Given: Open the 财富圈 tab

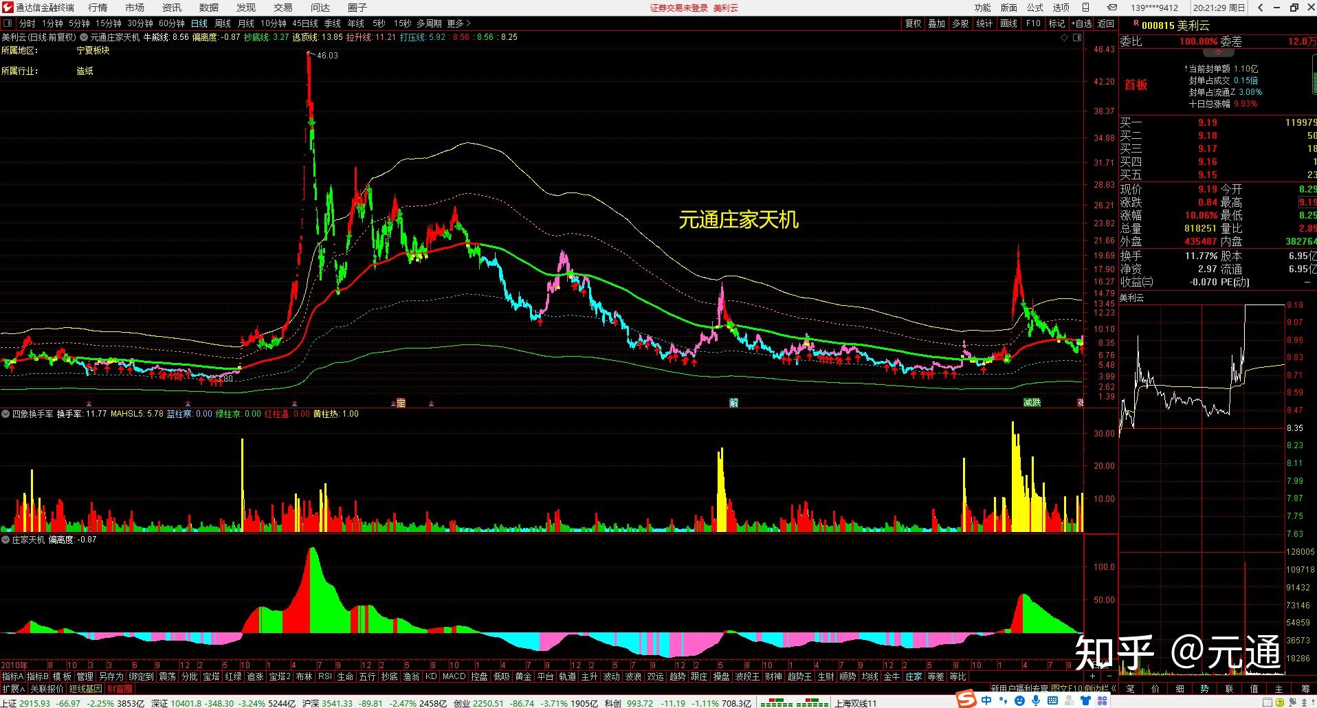Looking at the screenshot, I should pyautogui.click(x=120, y=688).
